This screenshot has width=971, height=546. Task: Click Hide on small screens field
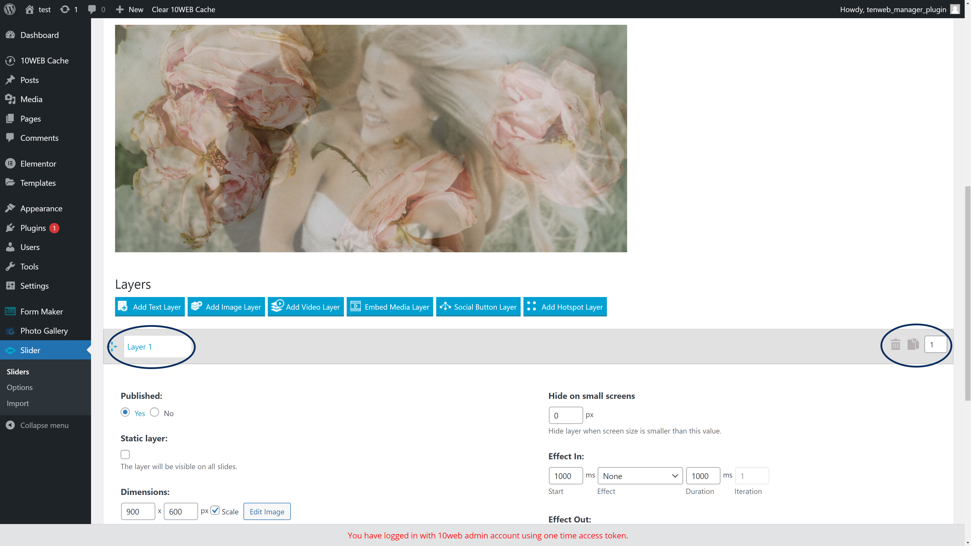(x=565, y=415)
